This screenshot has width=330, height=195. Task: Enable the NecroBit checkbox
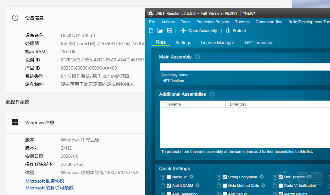[x=169, y=177]
